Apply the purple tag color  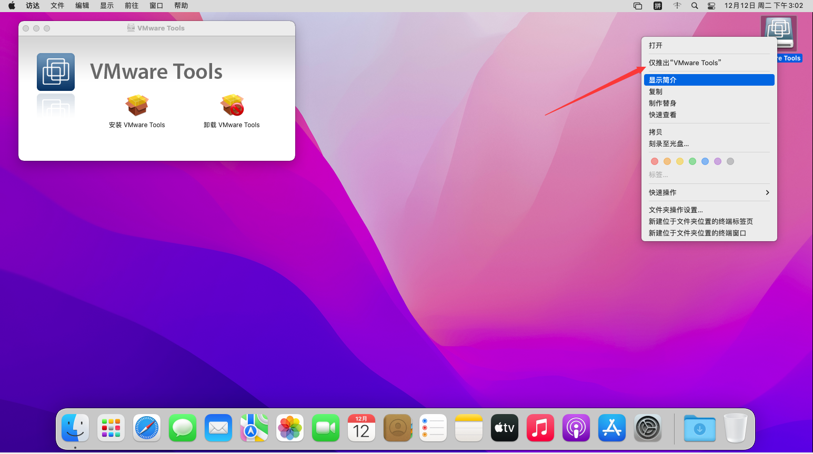718,161
